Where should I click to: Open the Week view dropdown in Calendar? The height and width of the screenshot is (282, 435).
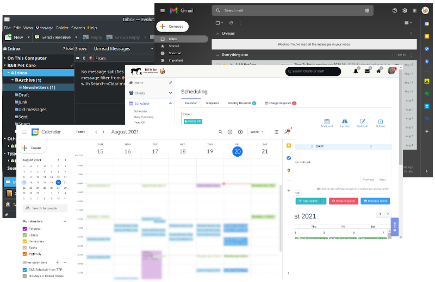pyautogui.click(x=257, y=132)
